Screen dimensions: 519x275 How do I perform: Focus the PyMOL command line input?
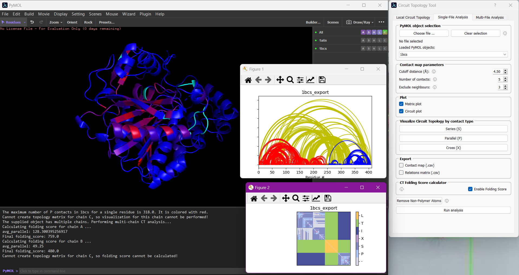click(x=132, y=271)
